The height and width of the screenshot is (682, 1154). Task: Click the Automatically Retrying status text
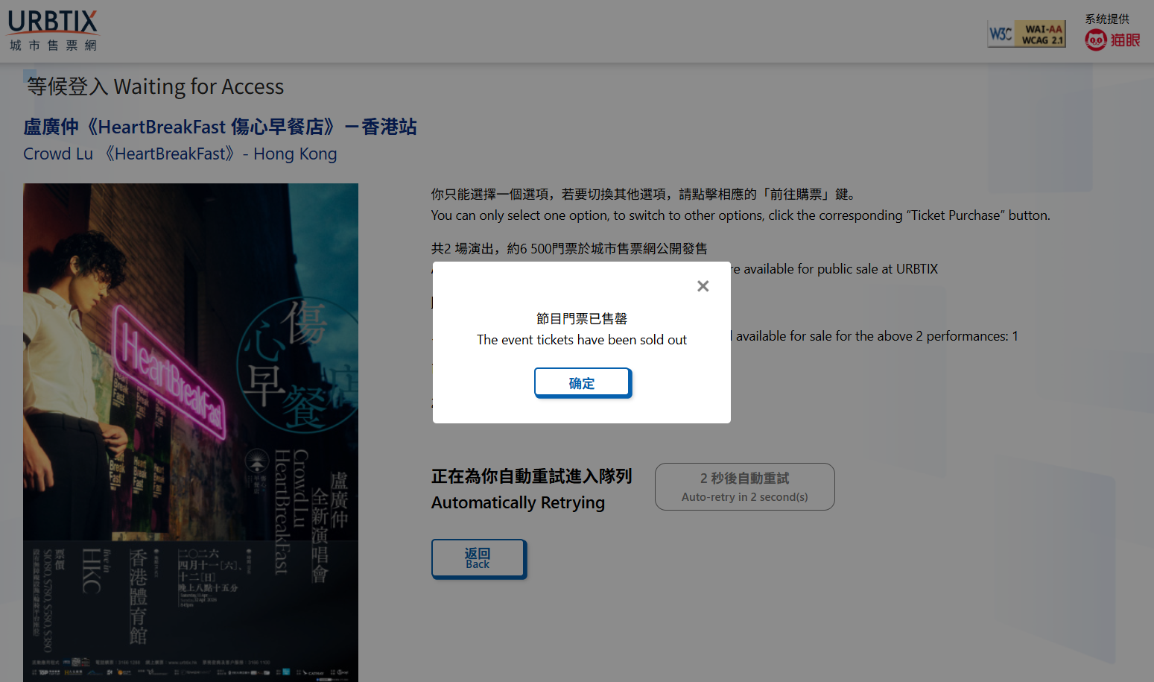(518, 503)
